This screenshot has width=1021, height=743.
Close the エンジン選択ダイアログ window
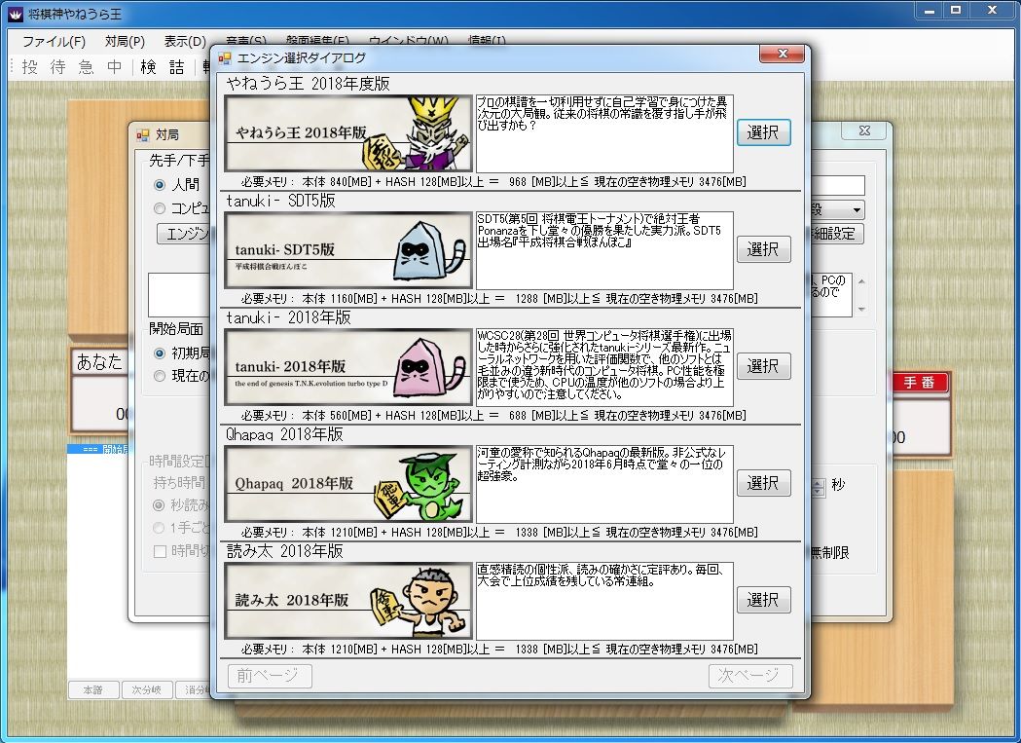pos(783,55)
